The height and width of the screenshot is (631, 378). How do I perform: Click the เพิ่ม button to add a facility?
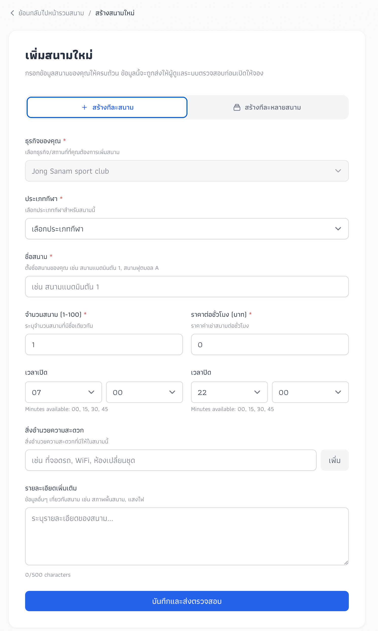(x=334, y=460)
